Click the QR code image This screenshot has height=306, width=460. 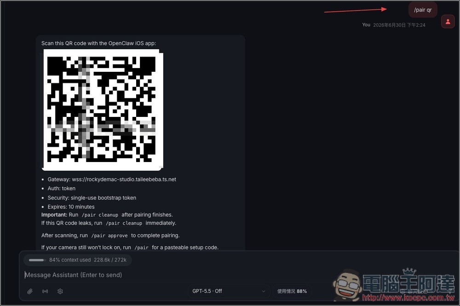click(103, 110)
